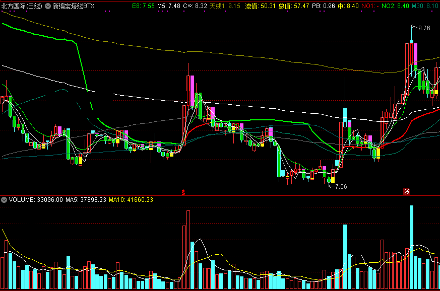Image resolution: width=440 pixels, height=291 pixels.
Task: Select the MA10: 41660.23 volume readout
Action: (x=131, y=200)
